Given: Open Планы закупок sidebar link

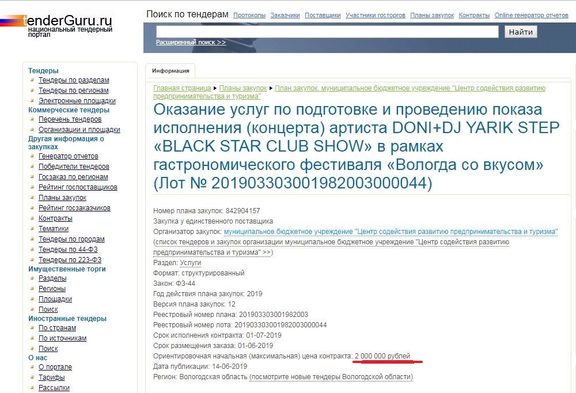Looking at the screenshot, I should point(62,197).
